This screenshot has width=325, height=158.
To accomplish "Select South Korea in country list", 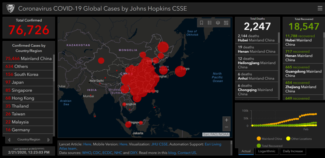I will coord(28,74).
